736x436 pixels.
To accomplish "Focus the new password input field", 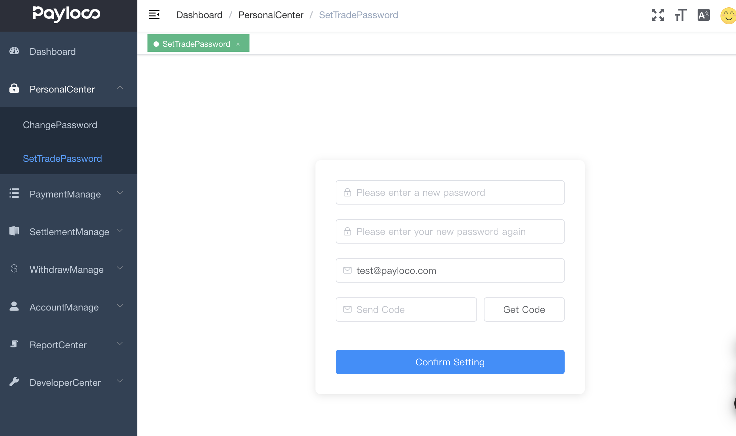I will [450, 192].
